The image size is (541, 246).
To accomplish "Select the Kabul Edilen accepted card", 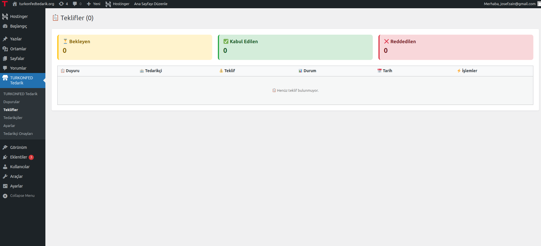I will coord(295,47).
